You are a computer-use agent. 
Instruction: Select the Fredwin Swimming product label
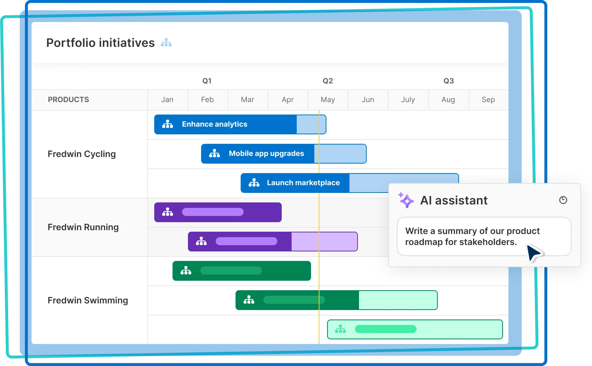[x=88, y=300]
